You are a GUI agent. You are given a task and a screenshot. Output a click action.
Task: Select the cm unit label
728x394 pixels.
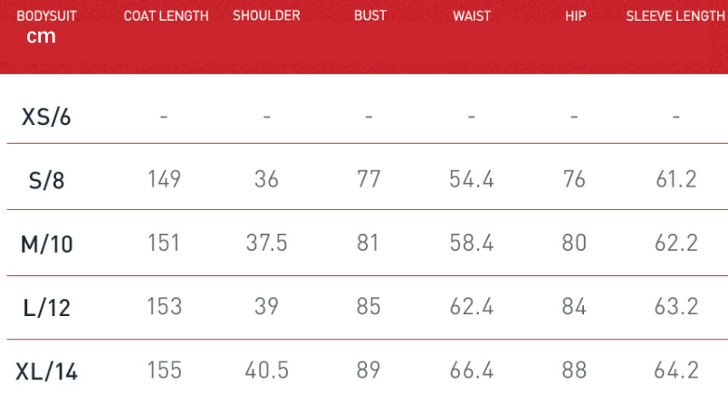(x=41, y=36)
